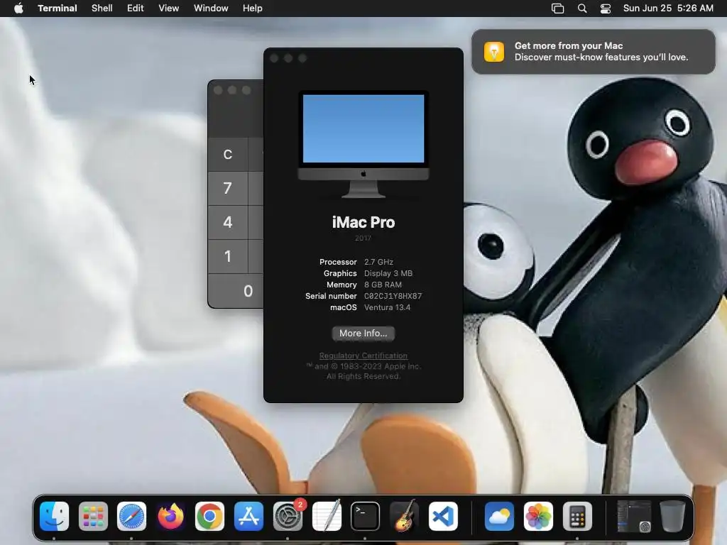This screenshot has width=727, height=545.
Task: Open the Trash in the Dock
Action: tap(673, 516)
